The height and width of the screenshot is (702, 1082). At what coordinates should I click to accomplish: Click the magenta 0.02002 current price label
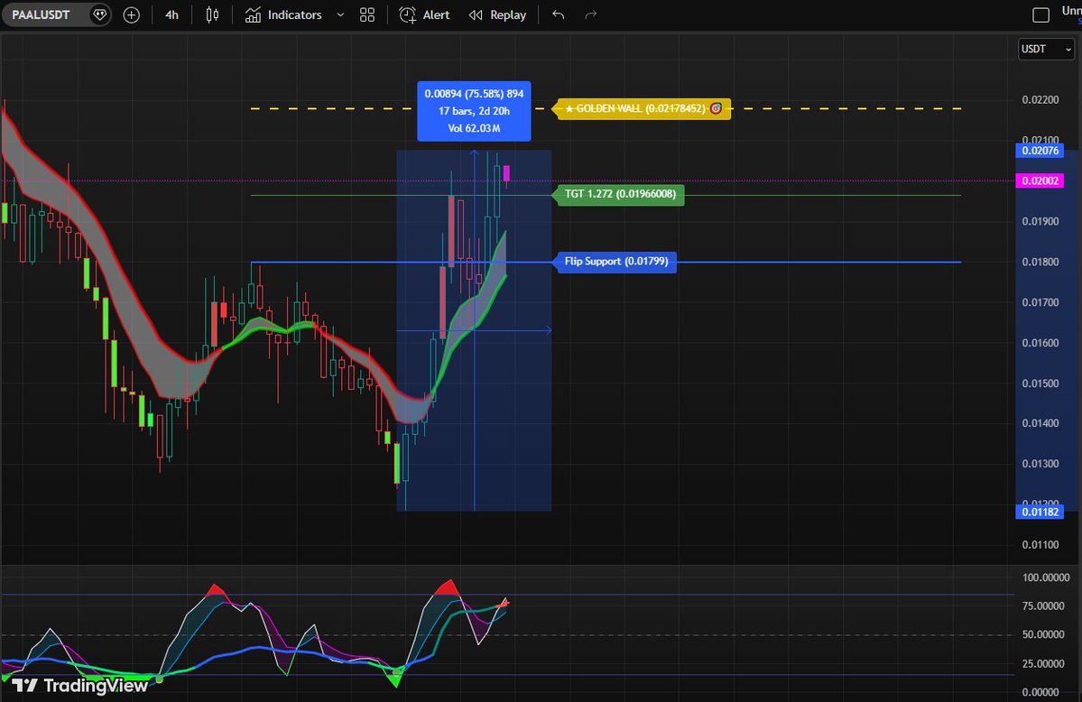click(1040, 180)
